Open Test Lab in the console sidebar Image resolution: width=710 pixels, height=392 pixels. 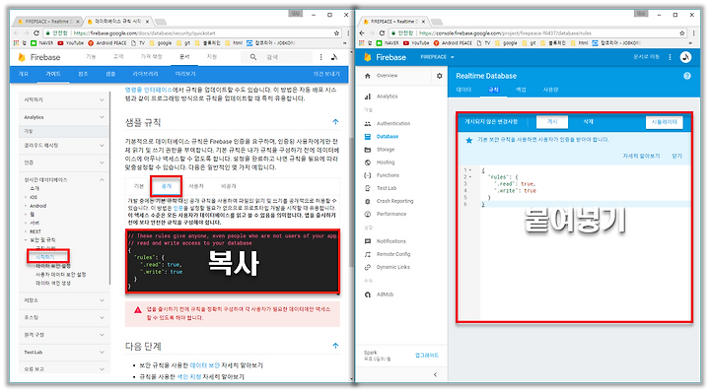point(387,188)
